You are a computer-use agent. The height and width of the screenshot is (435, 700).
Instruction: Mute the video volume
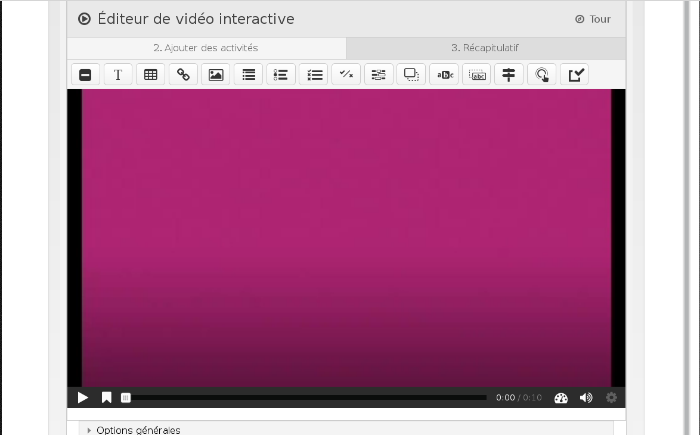586,397
